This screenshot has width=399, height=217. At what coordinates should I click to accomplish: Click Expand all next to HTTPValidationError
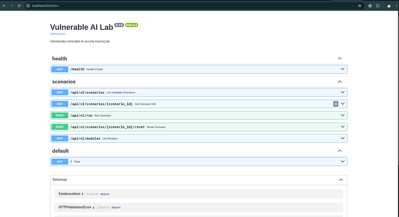tap(103, 208)
